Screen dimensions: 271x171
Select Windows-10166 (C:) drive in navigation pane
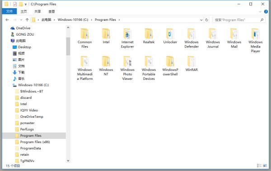click(33, 85)
